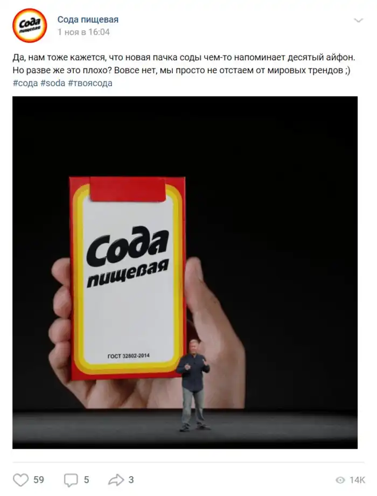Share the post with arrow icon
Viewport: 377px width, 496px height.
tap(116, 480)
